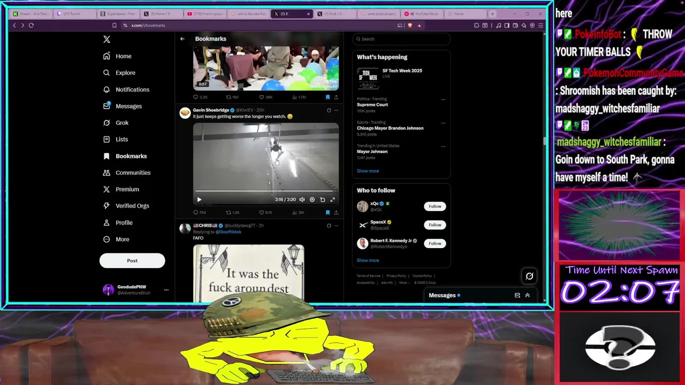This screenshot has width=685, height=385.
Task: Show more trends under What's happening
Action: [x=368, y=171]
